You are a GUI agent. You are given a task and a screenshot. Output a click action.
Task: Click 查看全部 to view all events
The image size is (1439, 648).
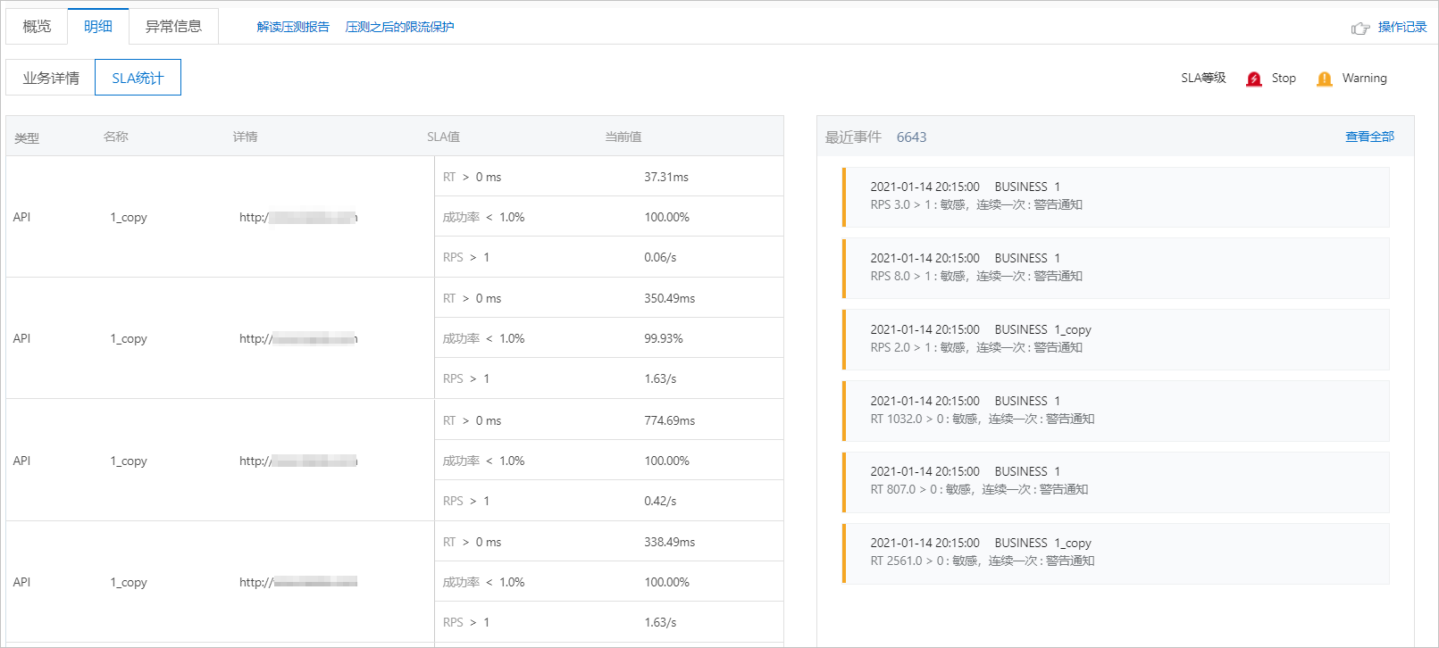[1369, 137]
